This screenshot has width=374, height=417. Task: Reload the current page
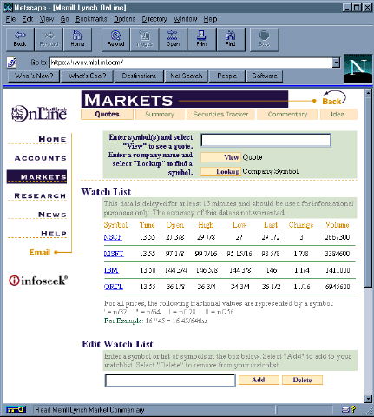point(115,40)
